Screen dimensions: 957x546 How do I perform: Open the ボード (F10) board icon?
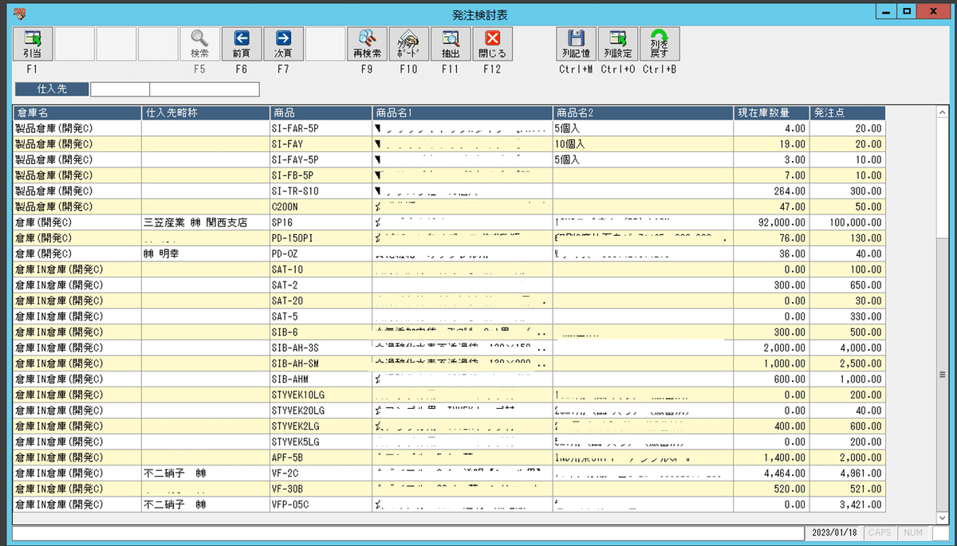click(408, 44)
